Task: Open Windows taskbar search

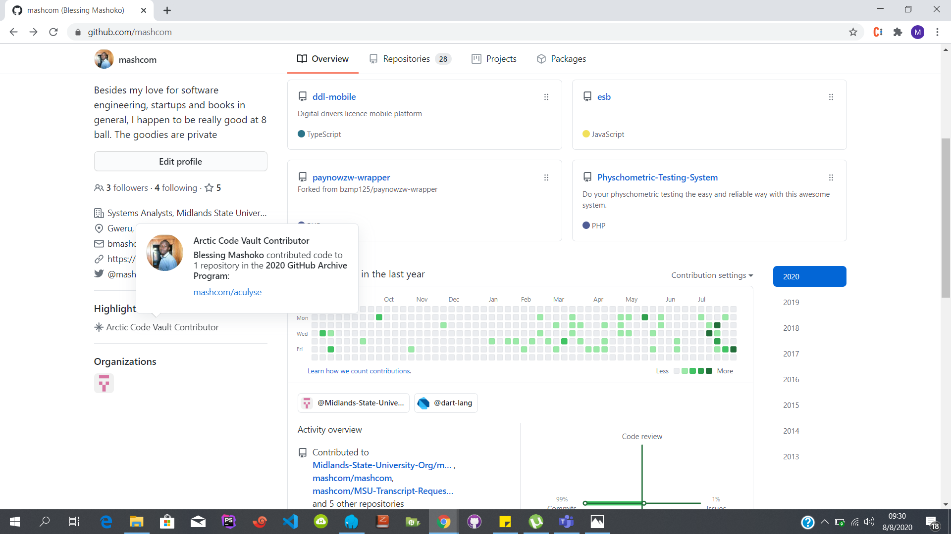Action: click(45, 522)
